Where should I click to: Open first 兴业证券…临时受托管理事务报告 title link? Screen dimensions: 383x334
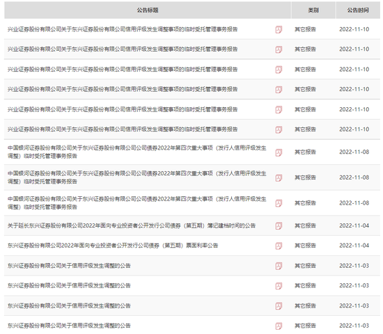pyautogui.click(x=123, y=29)
